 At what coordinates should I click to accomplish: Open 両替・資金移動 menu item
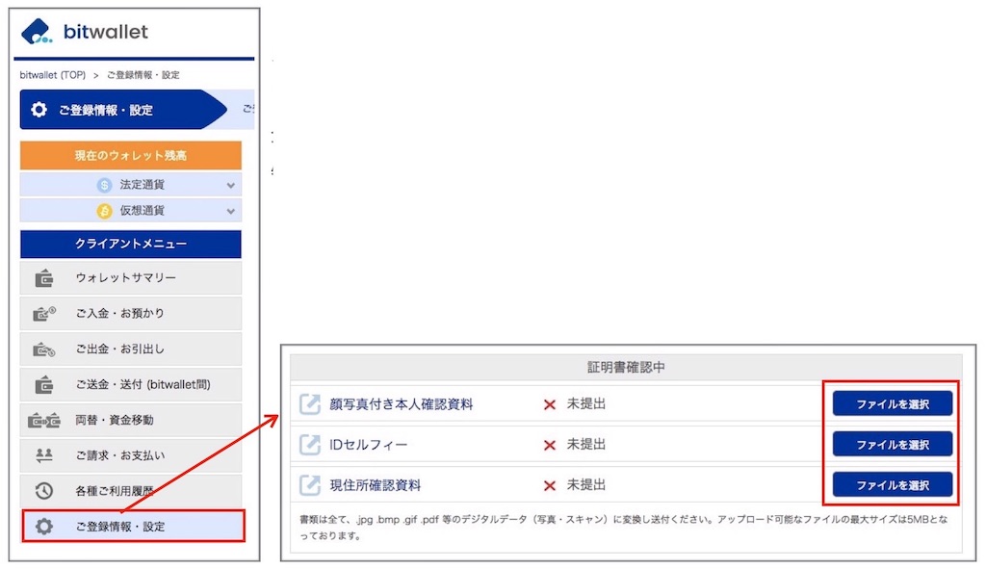point(131,420)
